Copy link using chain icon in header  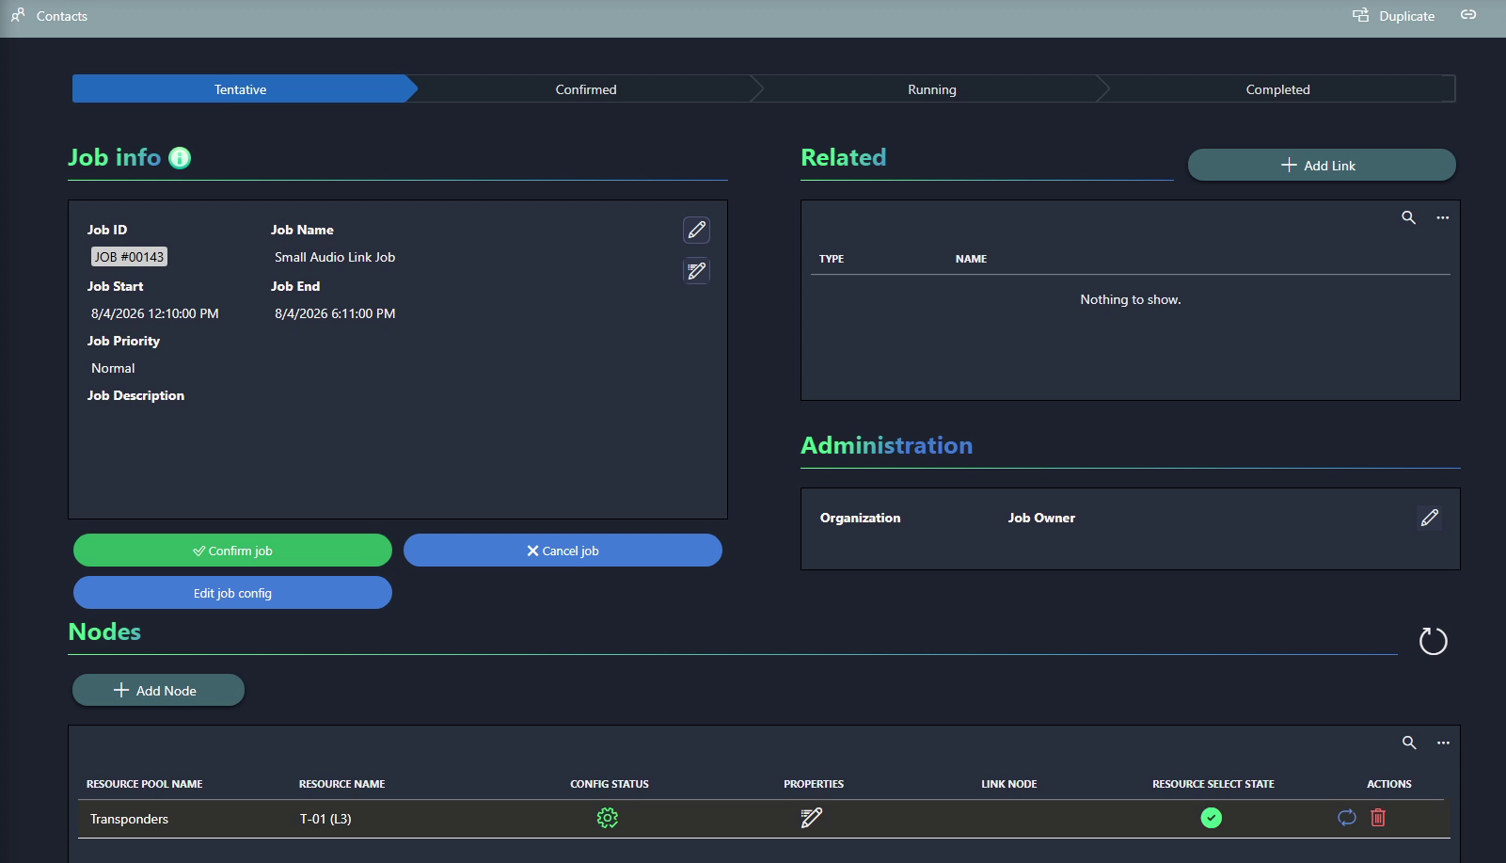point(1468,14)
